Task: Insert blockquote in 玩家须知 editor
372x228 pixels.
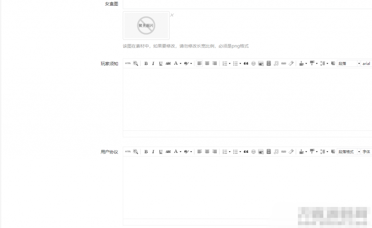Action: pyautogui.click(x=246, y=63)
